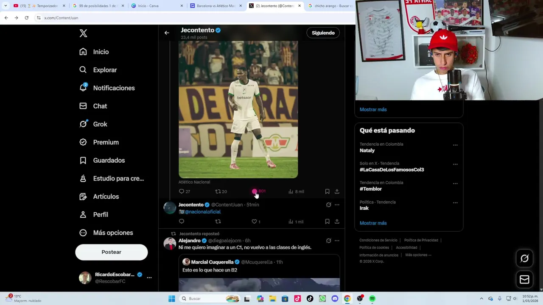Open the Atlético Nacional player photo
This screenshot has width=543, height=305.
click(238, 109)
